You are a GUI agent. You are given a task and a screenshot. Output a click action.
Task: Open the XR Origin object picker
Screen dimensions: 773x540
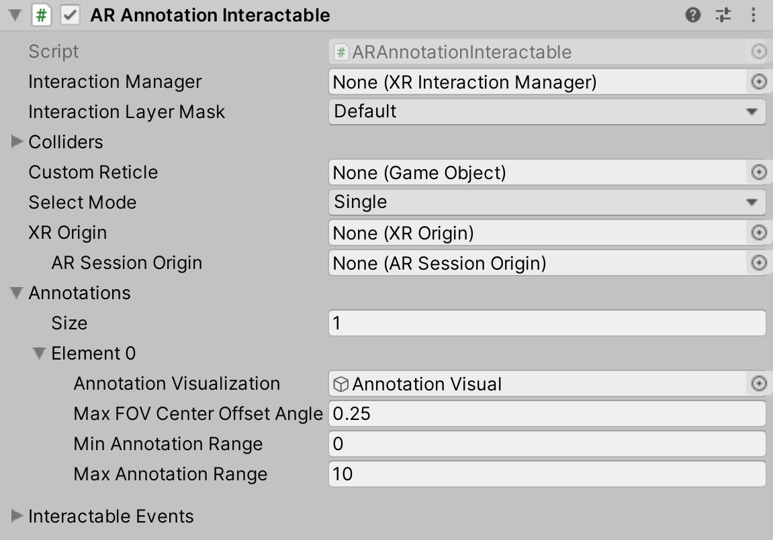[758, 232]
